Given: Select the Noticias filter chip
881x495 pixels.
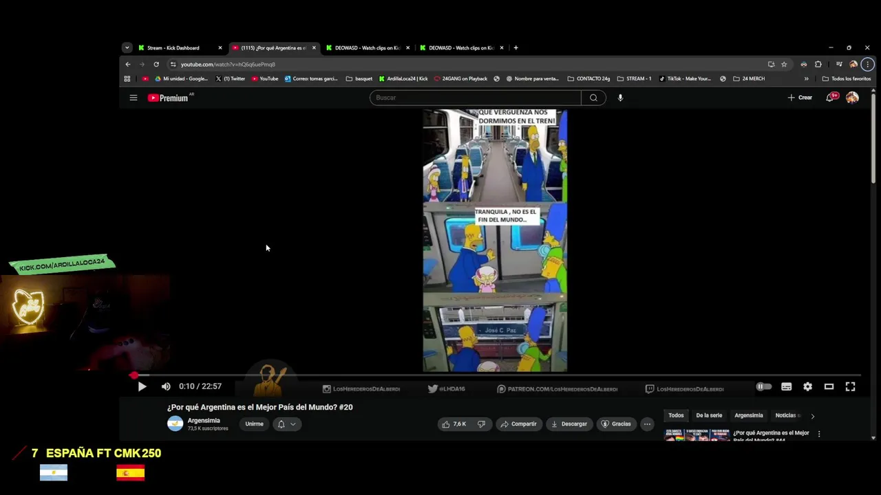Looking at the screenshot, I should (787, 415).
